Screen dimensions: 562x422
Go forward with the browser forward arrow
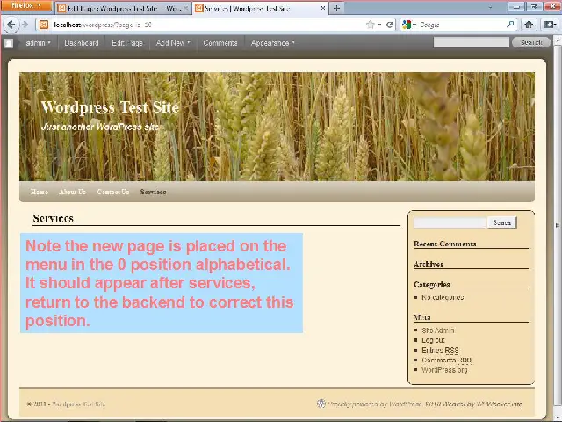coord(25,25)
